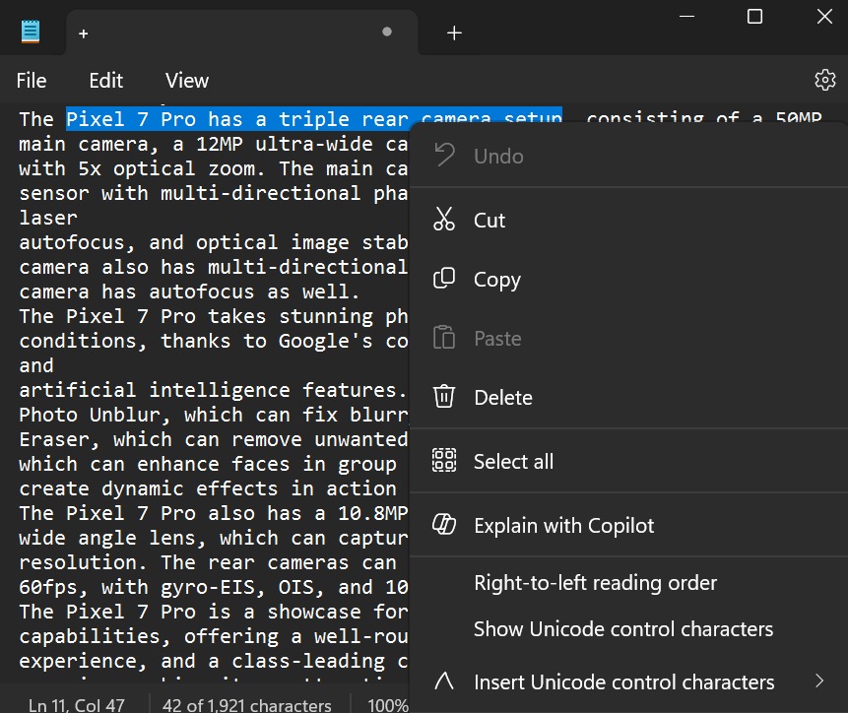Click the copy icon in context menu
The image size is (848, 713).
point(444,279)
